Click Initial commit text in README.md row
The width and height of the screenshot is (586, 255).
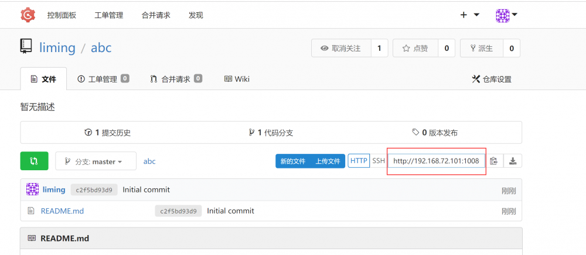coord(230,211)
